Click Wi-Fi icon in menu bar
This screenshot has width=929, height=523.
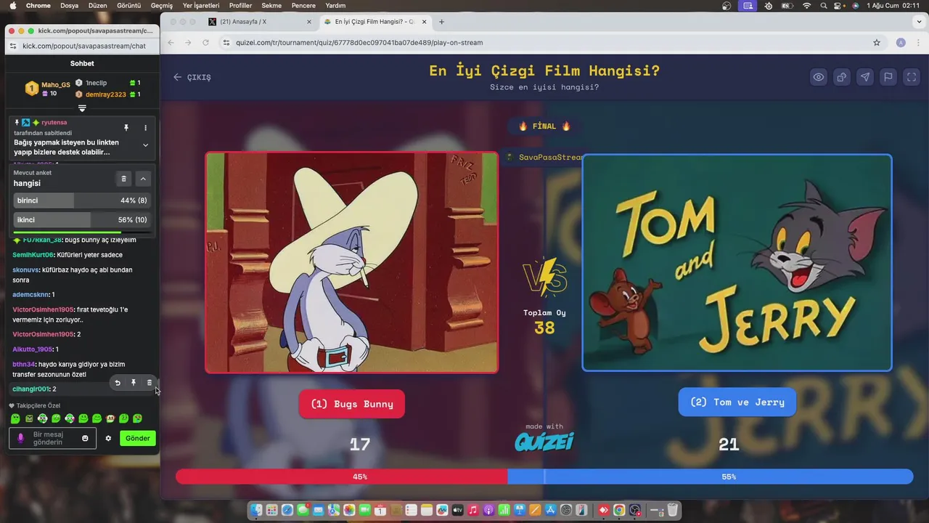tap(806, 6)
